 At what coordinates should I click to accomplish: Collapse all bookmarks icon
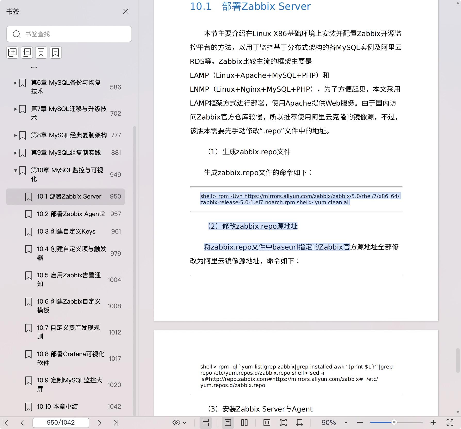(27, 53)
